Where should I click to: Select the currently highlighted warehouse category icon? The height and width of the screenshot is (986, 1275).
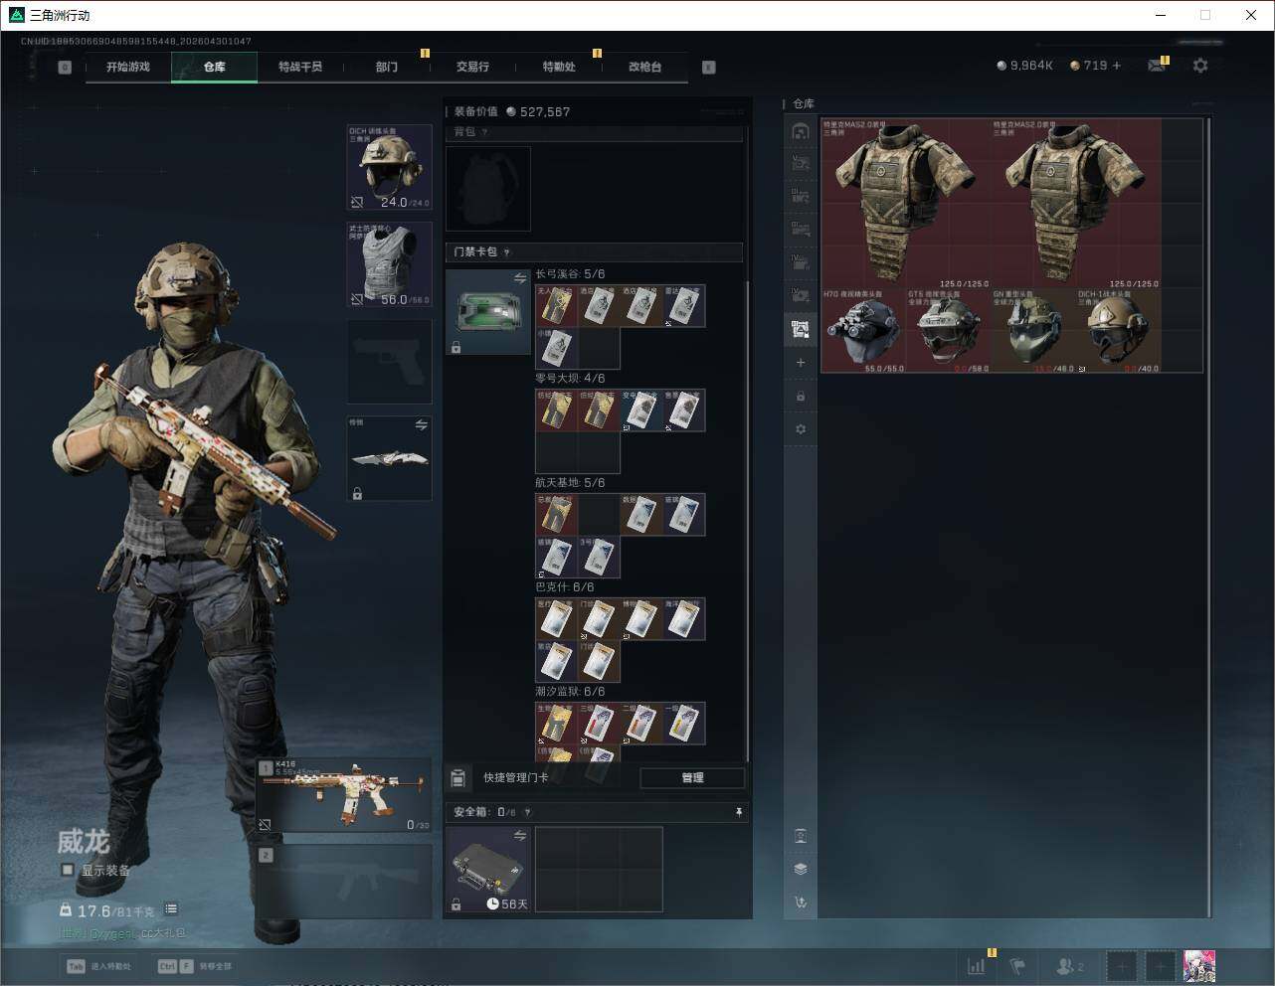click(x=801, y=329)
